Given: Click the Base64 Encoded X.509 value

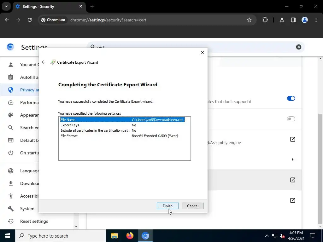Looking at the screenshot, I should point(155,135).
